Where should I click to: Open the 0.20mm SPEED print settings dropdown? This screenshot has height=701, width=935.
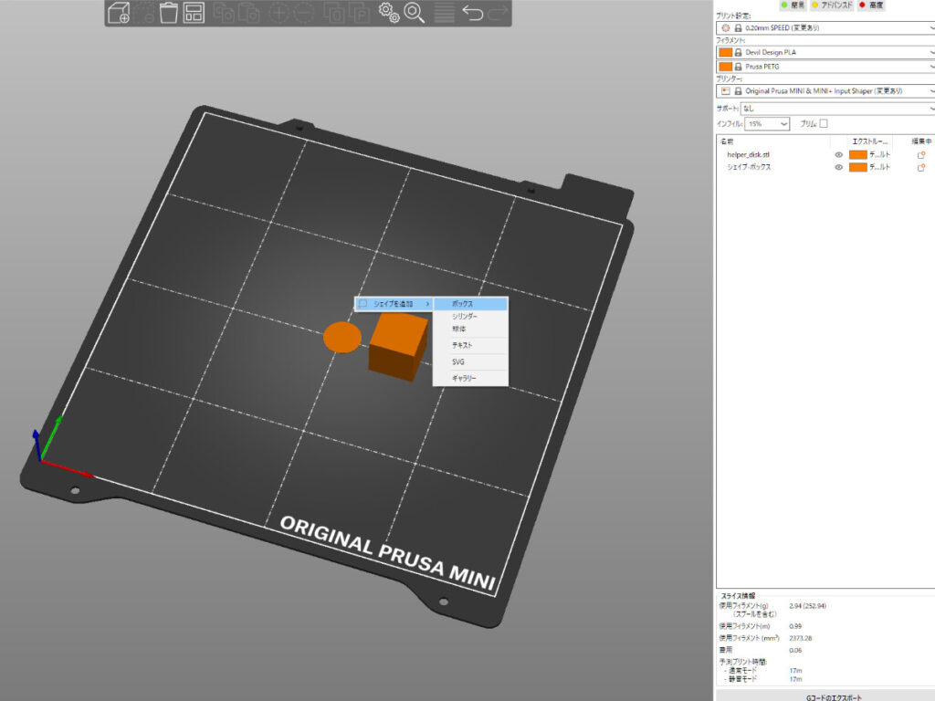[x=825, y=28]
